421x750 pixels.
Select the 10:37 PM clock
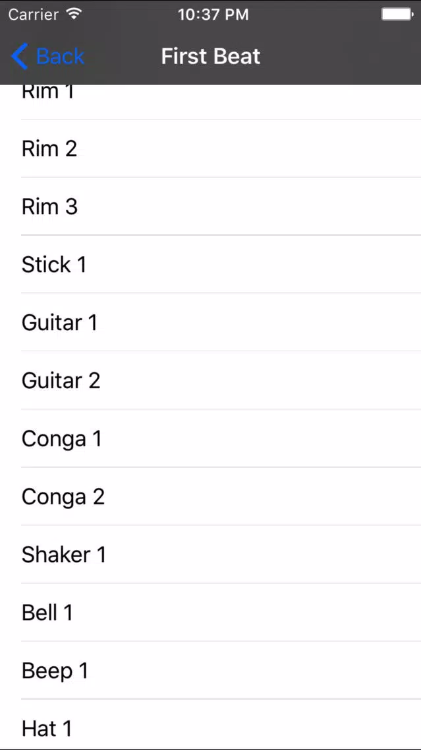(x=213, y=15)
